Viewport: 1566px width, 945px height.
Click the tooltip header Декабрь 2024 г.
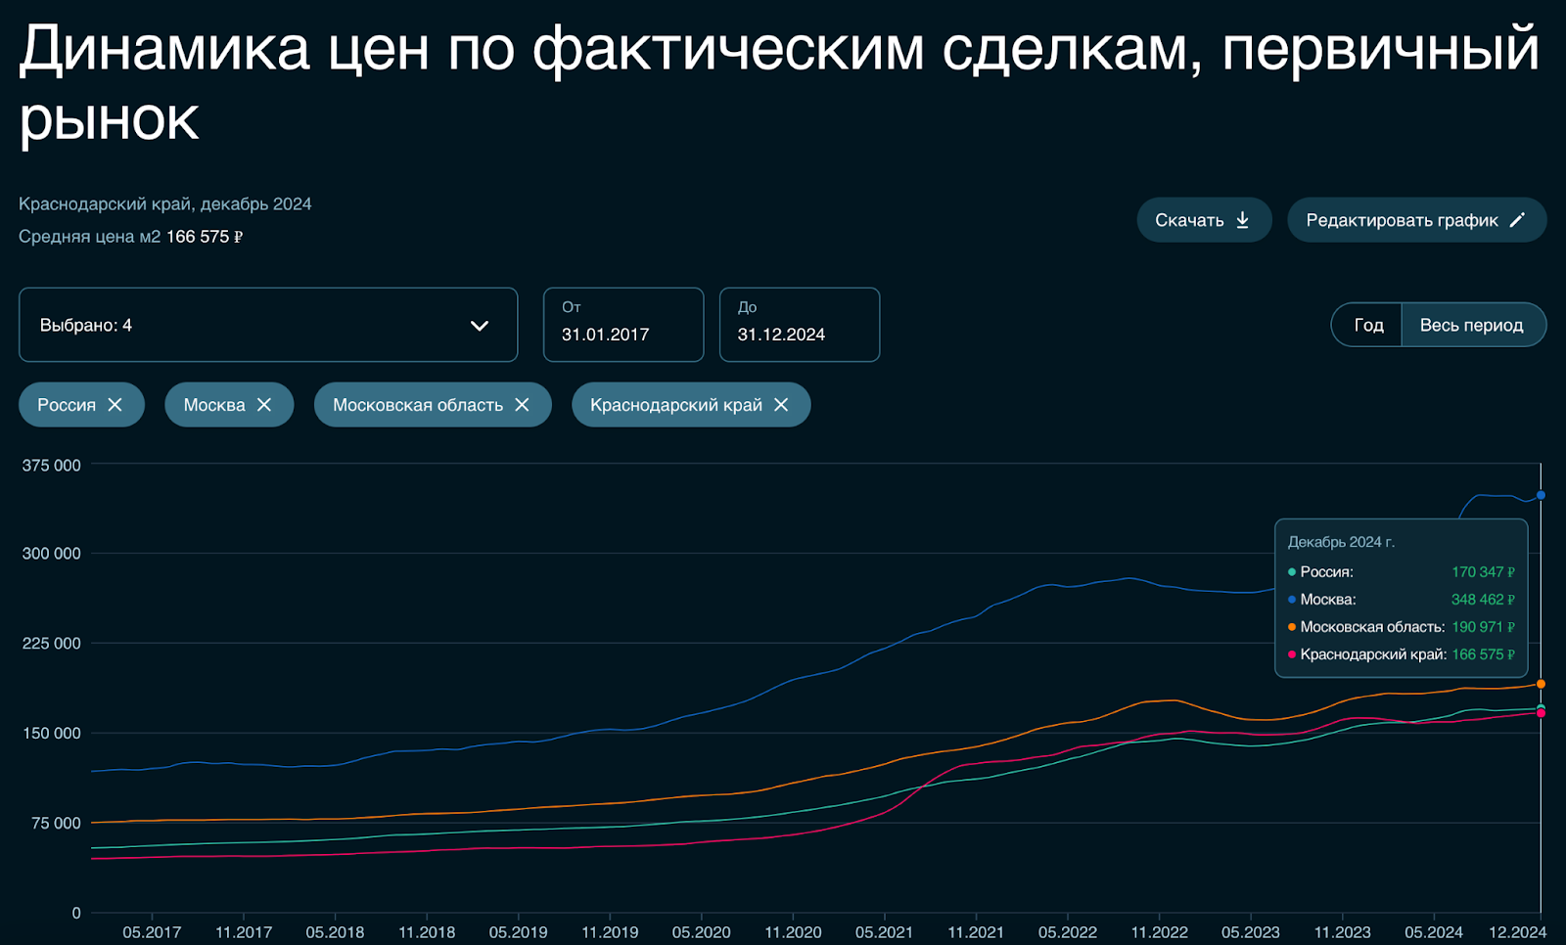(1341, 542)
